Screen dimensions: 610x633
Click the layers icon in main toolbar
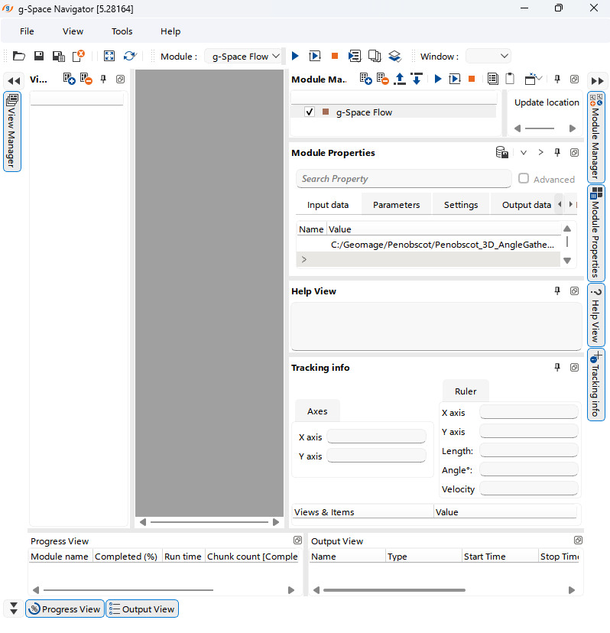coord(394,56)
